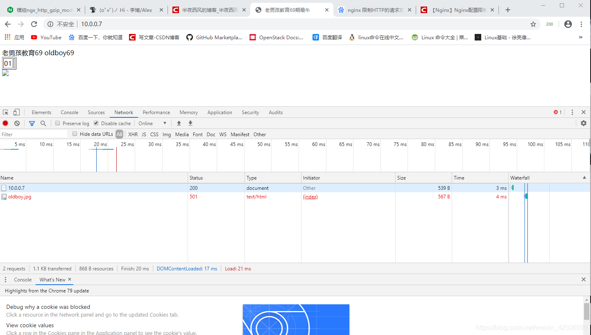Uncheck the Disable cache checkbox
The width and height of the screenshot is (591, 335).
96,123
